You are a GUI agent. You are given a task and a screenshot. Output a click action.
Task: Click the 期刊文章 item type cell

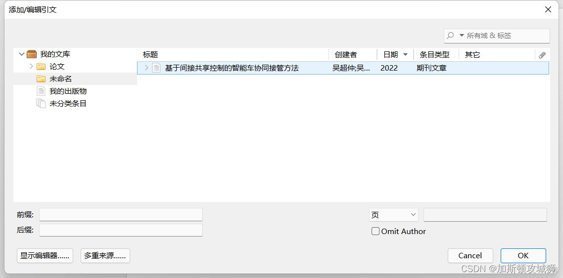[x=431, y=68]
